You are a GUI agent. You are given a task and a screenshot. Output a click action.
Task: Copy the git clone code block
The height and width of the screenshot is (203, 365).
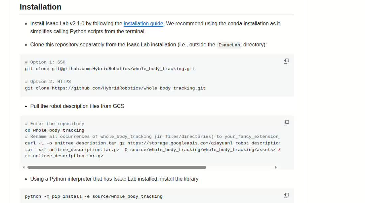coord(286,61)
